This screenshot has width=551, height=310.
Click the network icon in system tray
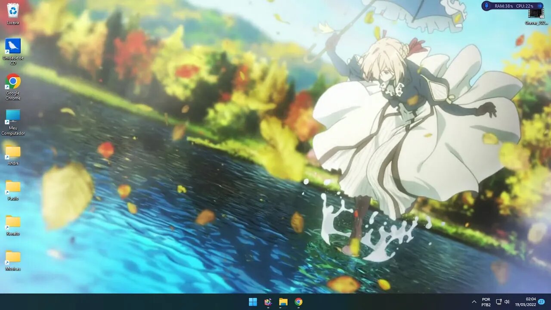click(x=498, y=302)
